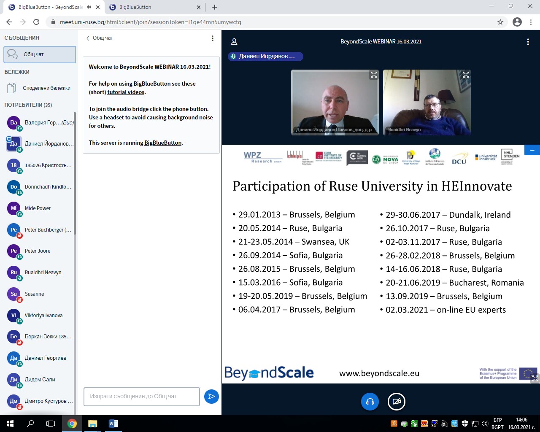Open the meeting options three-dot menu
540x432 pixels.
click(x=528, y=42)
